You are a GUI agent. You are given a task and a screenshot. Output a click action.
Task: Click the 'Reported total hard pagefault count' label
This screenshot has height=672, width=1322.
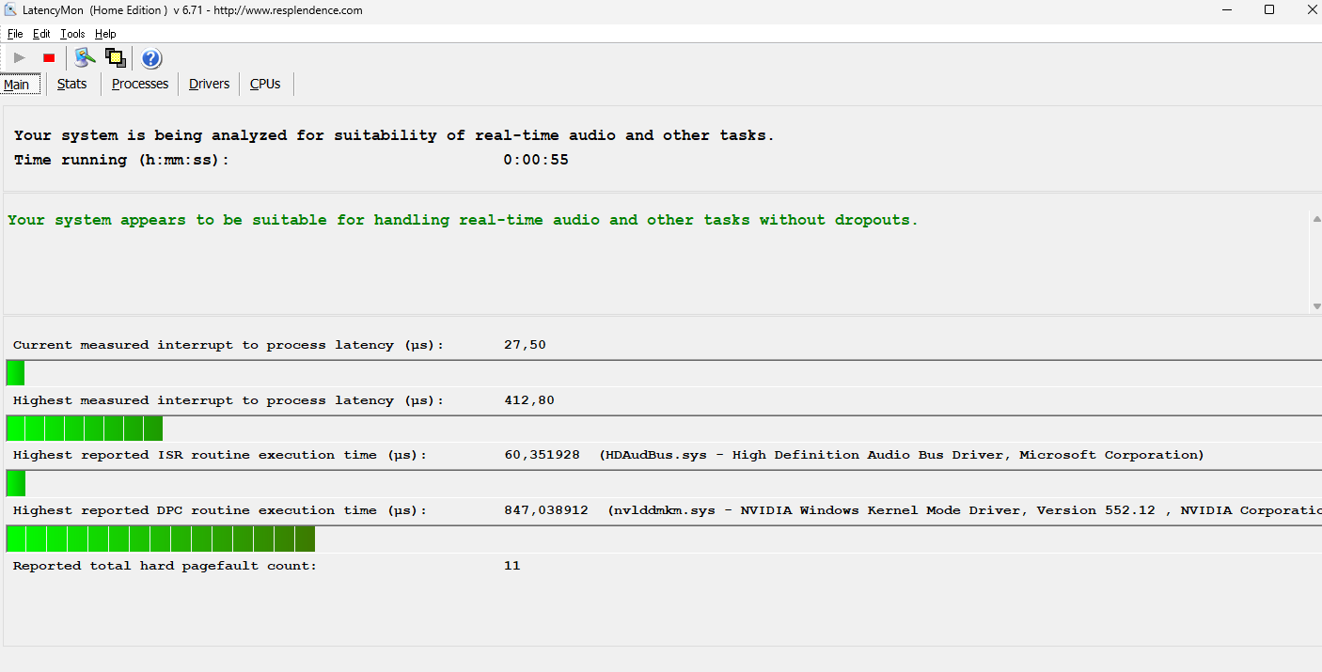tap(165, 566)
